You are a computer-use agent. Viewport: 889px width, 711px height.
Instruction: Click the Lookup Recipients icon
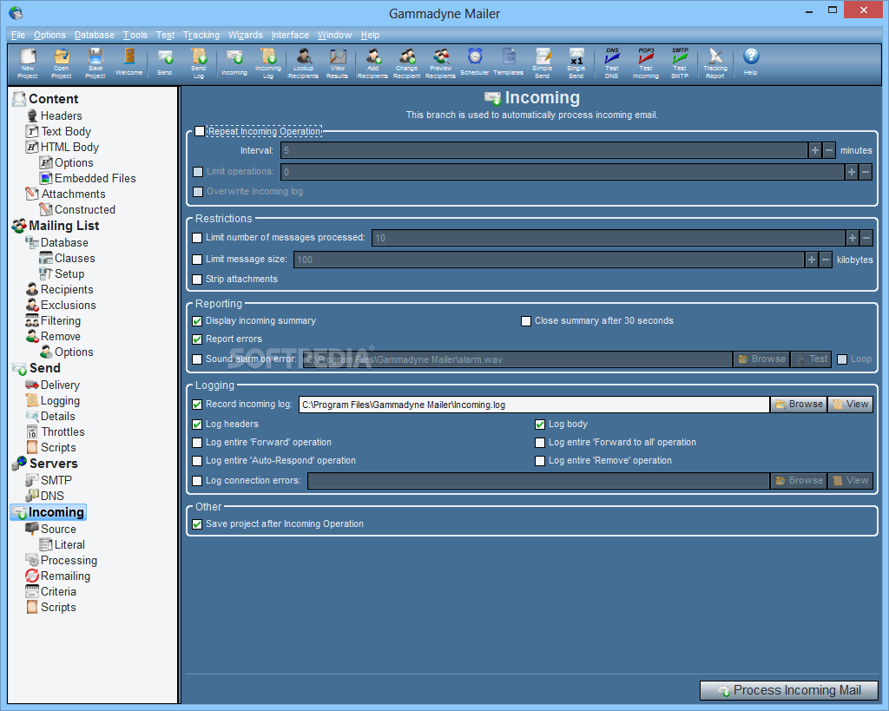click(x=303, y=63)
